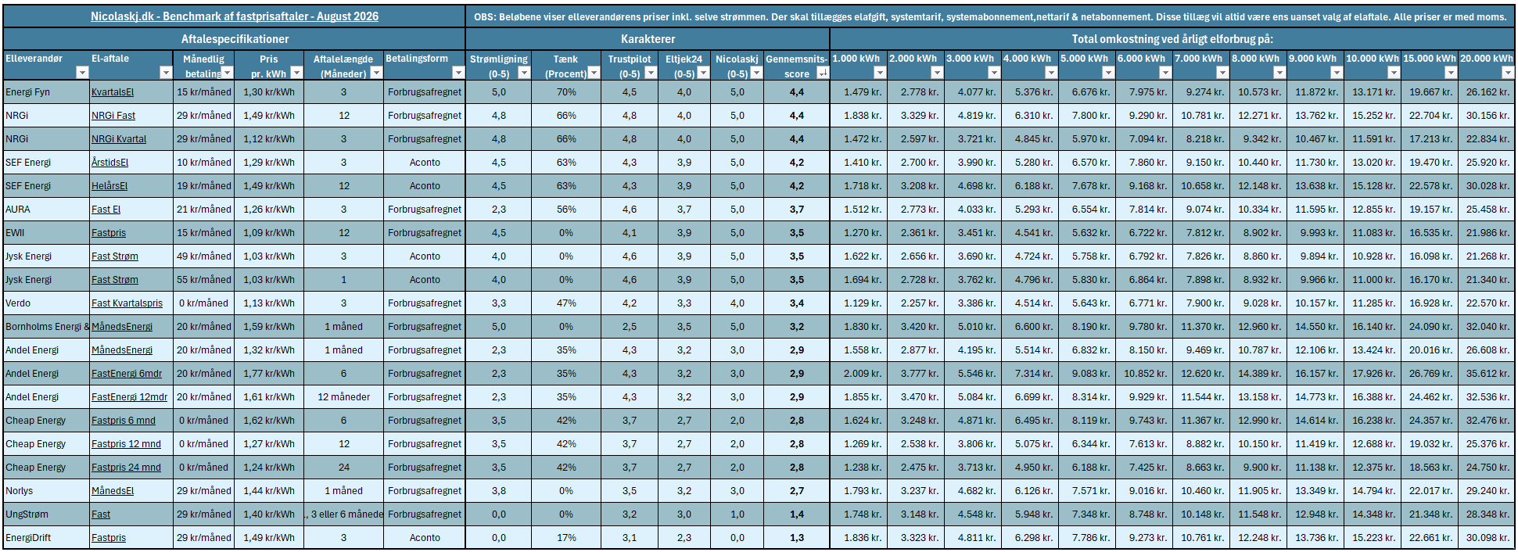Open EWII's Fastpris link
The image size is (1518, 552).
pos(109,233)
